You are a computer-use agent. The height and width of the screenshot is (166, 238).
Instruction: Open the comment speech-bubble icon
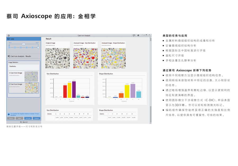pos(134,35)
